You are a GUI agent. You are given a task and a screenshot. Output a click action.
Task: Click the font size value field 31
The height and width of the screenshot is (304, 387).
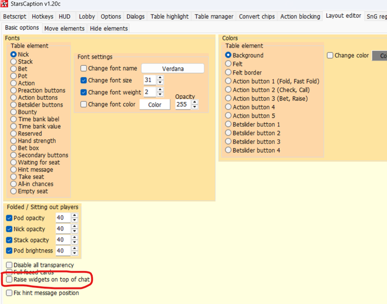(x=150, y=80)
